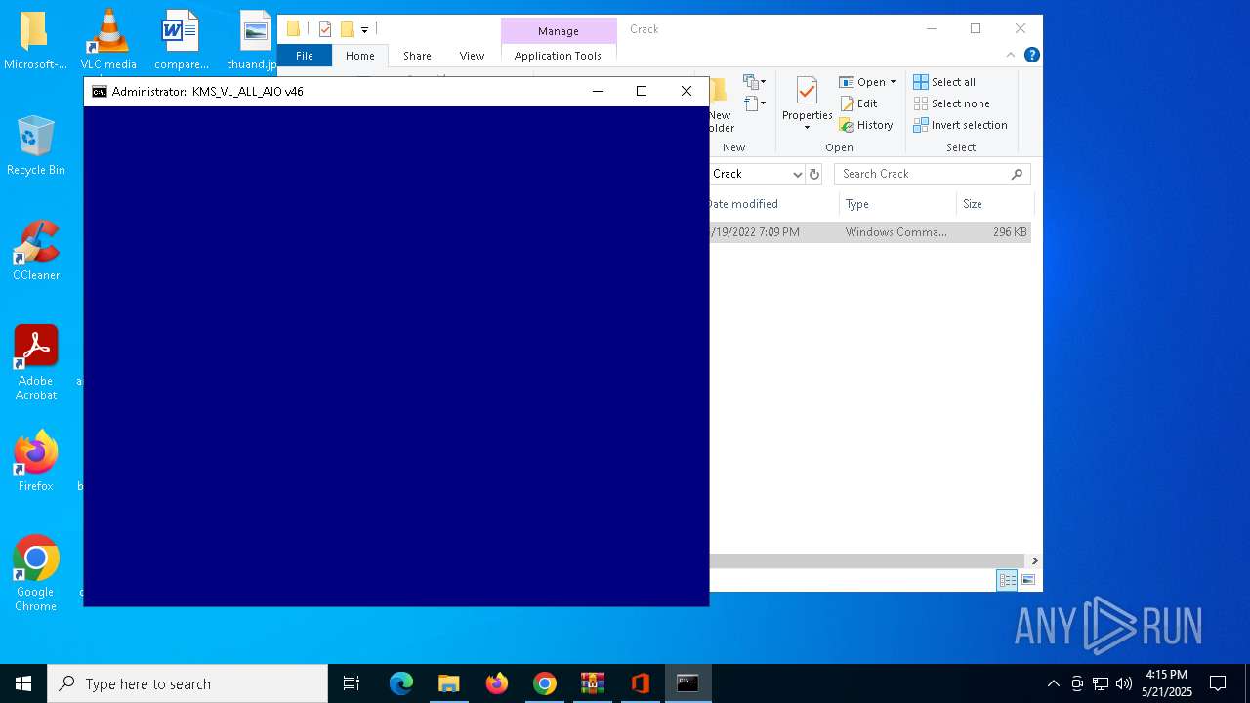Expand the Open button dropdown arrow
This screenshot has width=1250, height=703.
click(x=893, y=82)
